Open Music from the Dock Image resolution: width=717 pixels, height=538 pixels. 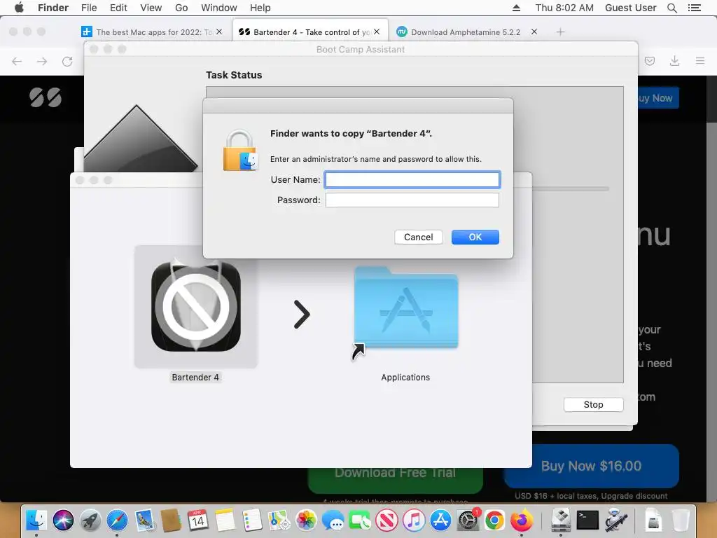pyautogui.click(x=414, y=520)
